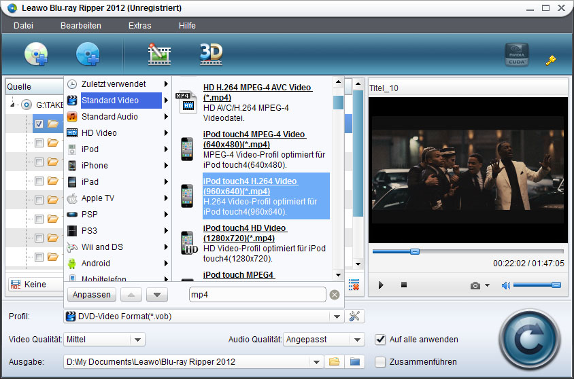Enable the Zusammenführen checkbox
574x379 pixels.
tap(380, 361)
